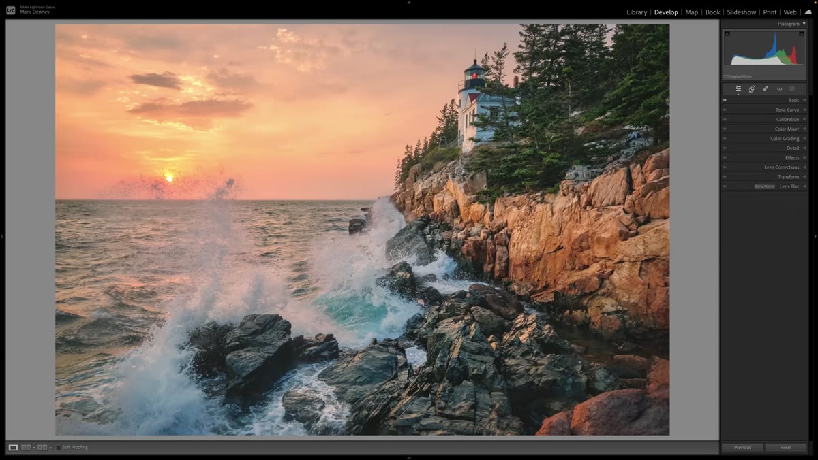Expand the Color Mixer panel
Screen dimensions: 818x460
(804, 129)
